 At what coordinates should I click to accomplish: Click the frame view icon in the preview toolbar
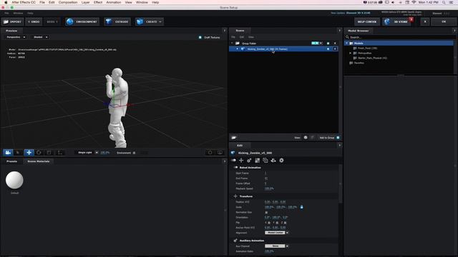pyautogui.click(x=210, y=152)
